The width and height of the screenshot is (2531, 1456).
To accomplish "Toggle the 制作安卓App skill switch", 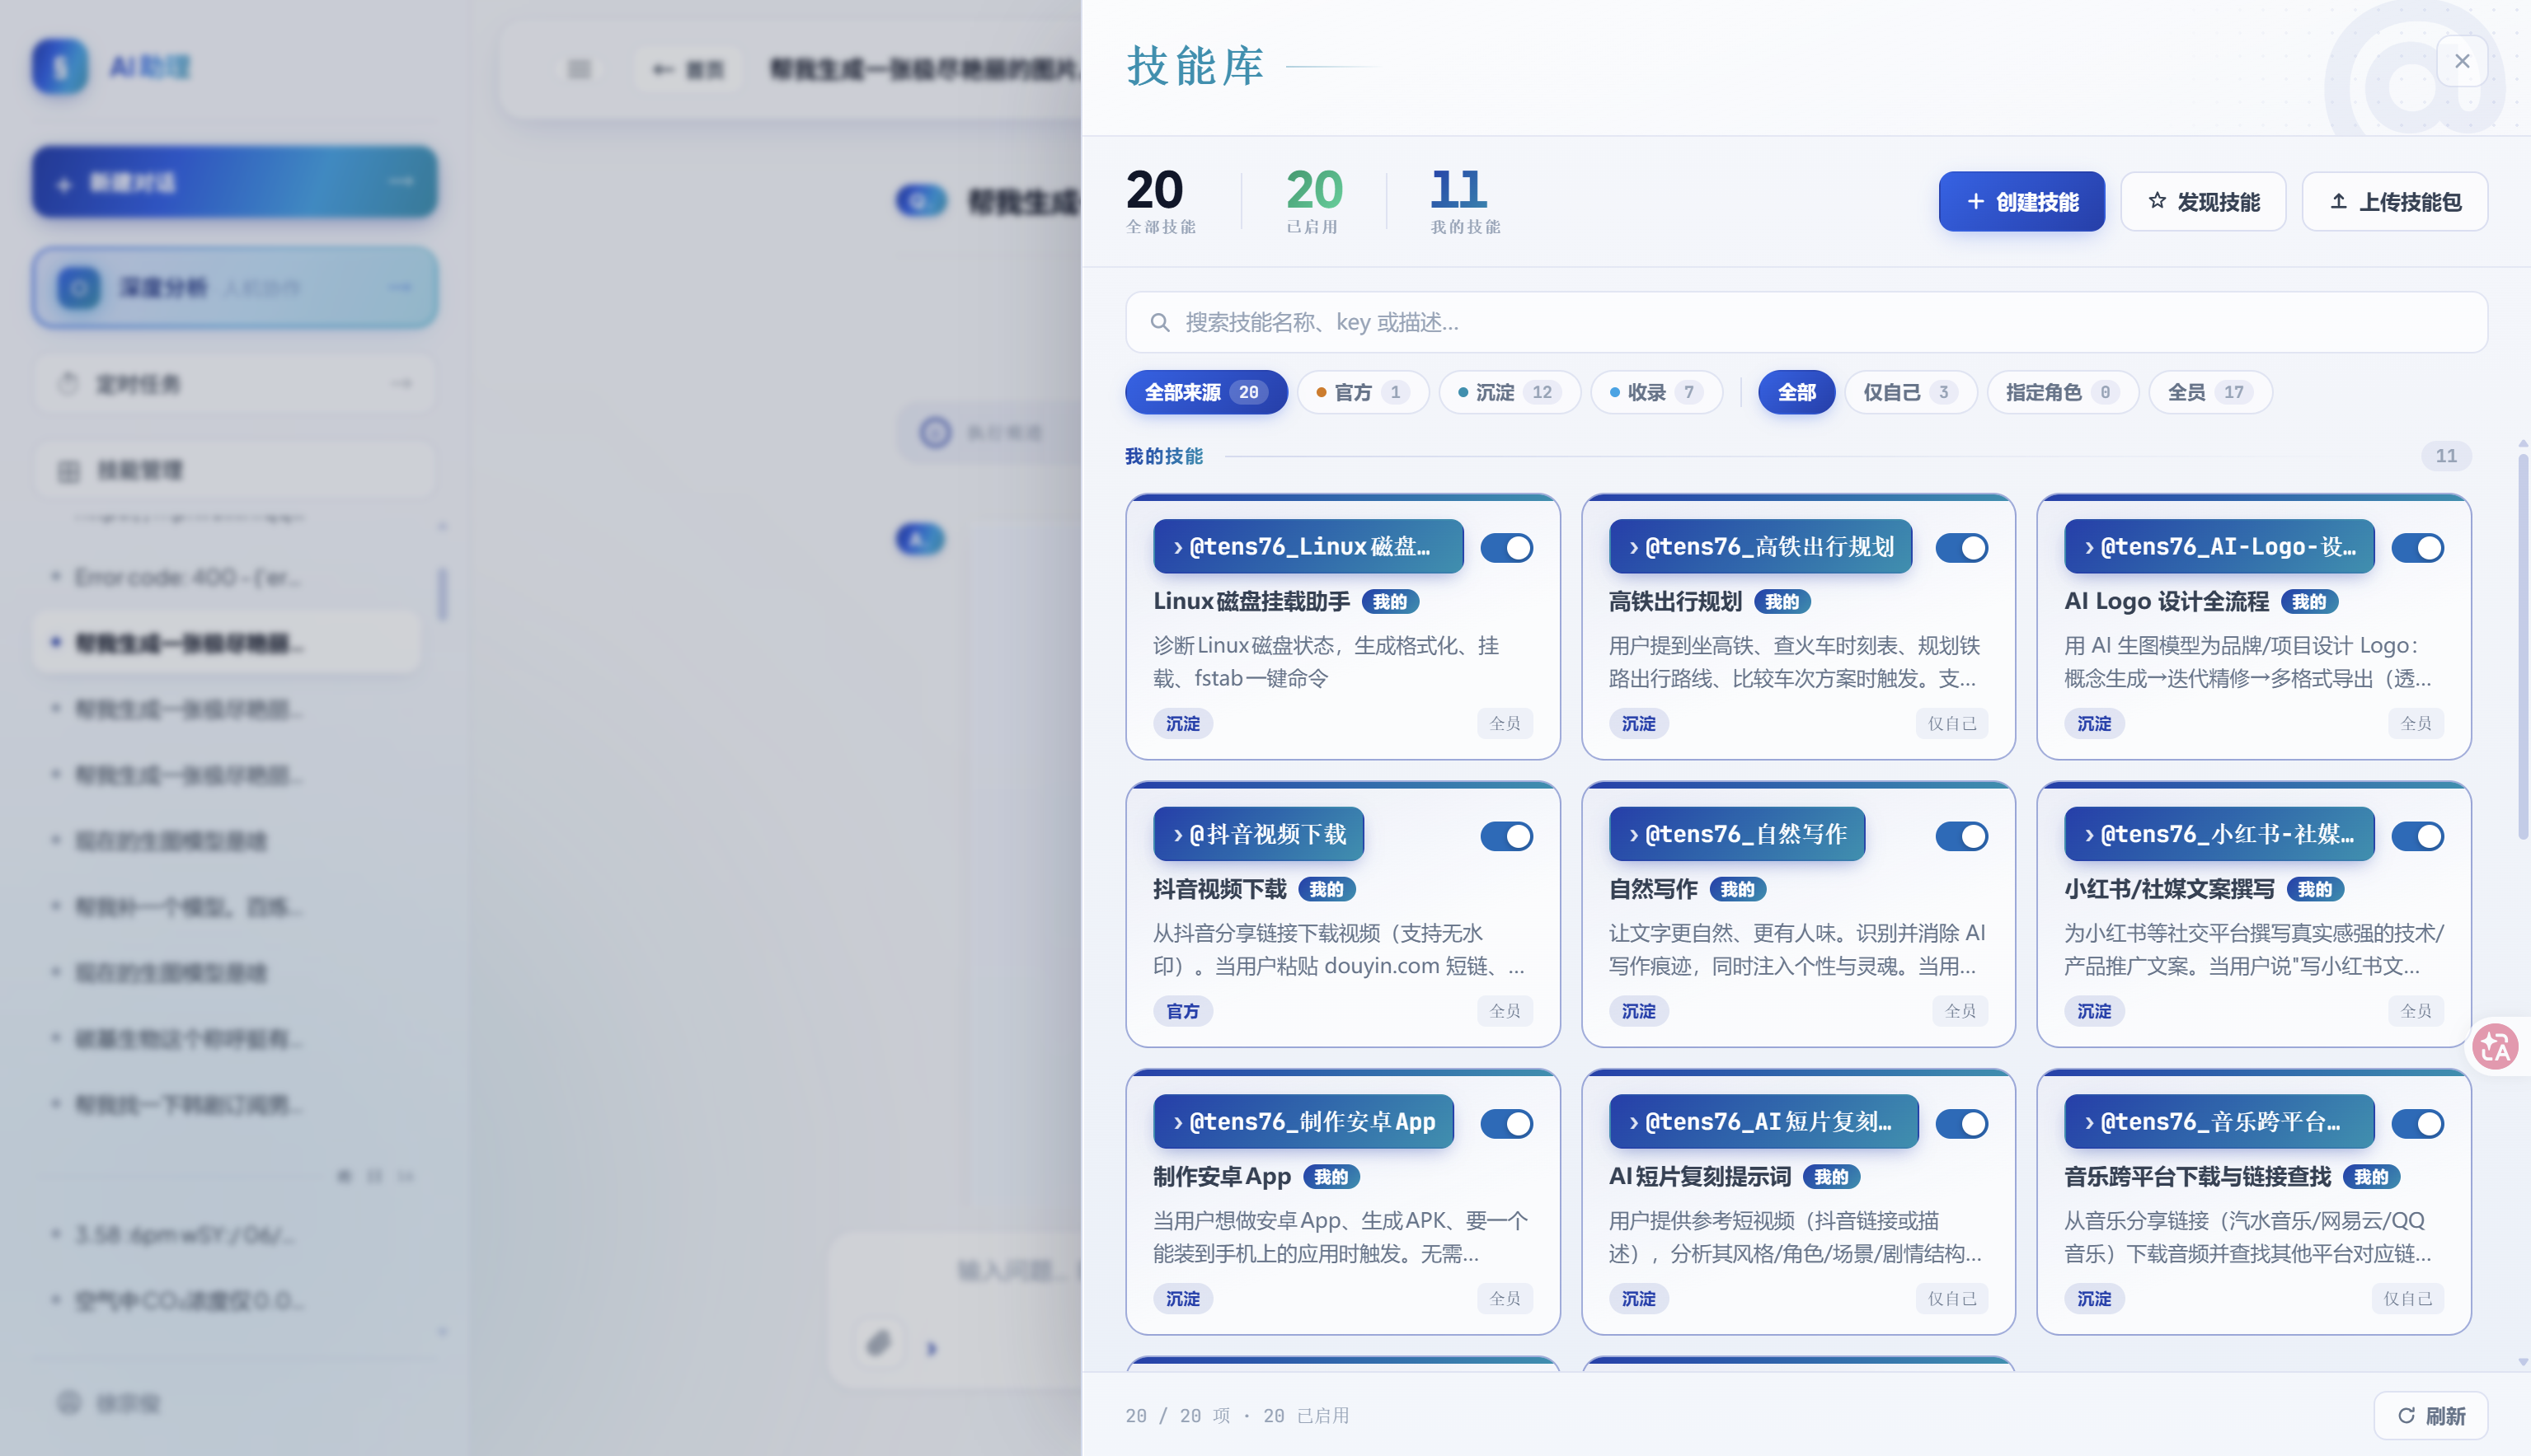I will (1505, 1124).
